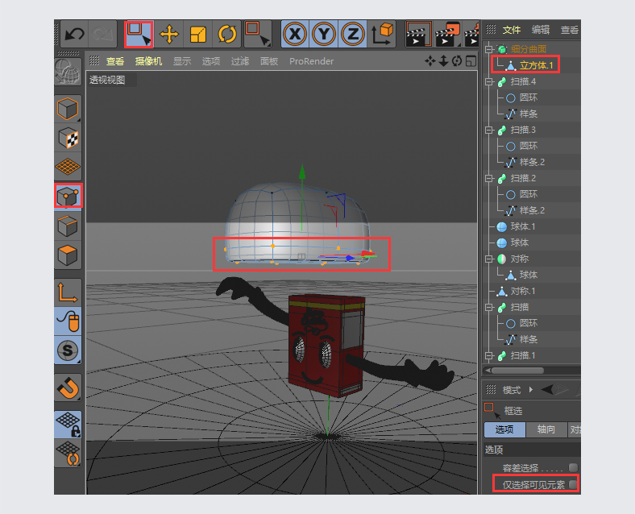Select the rectangle selection tool
This screenshot has width=635, height=514.
tap(139, 35)
